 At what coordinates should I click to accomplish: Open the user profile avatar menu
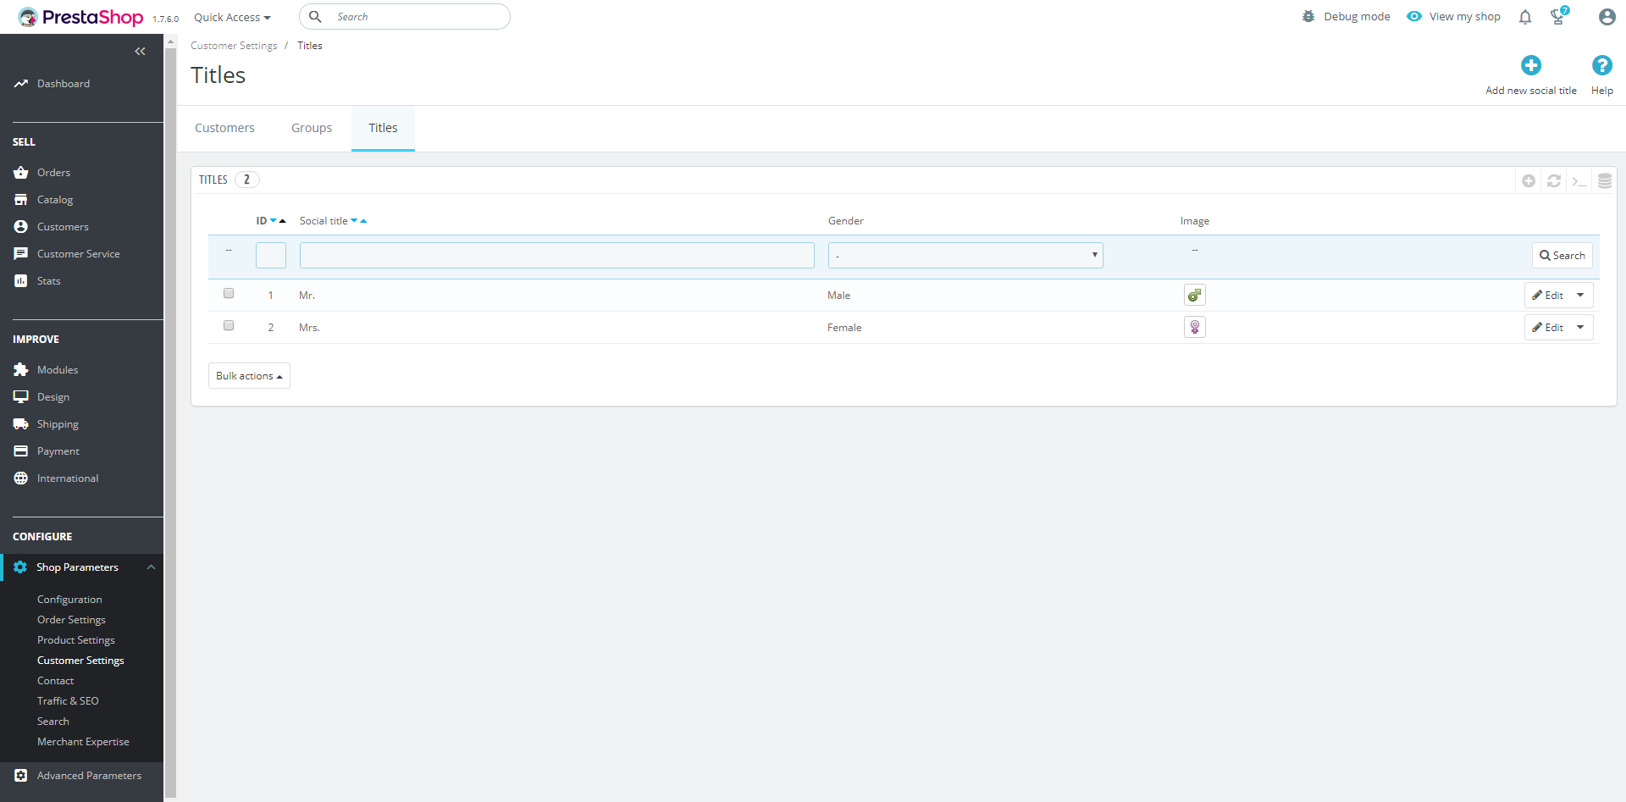click(1607, 17)
